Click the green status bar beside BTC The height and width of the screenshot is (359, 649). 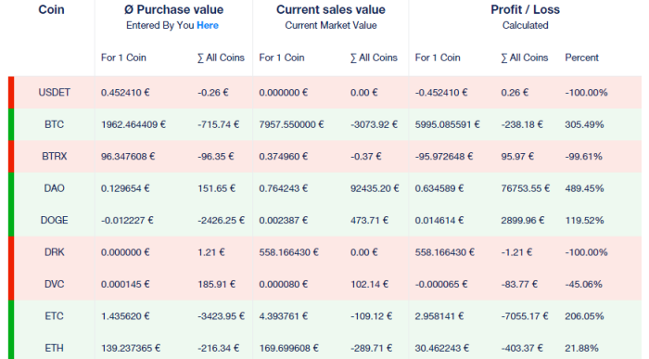(11, 124)
